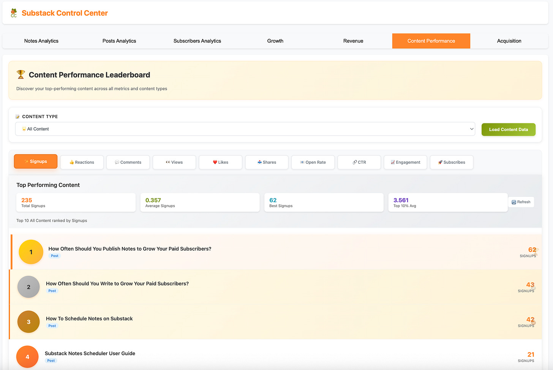
Task: Click the Post tag under rank 2 item
Action: (52, 291)
